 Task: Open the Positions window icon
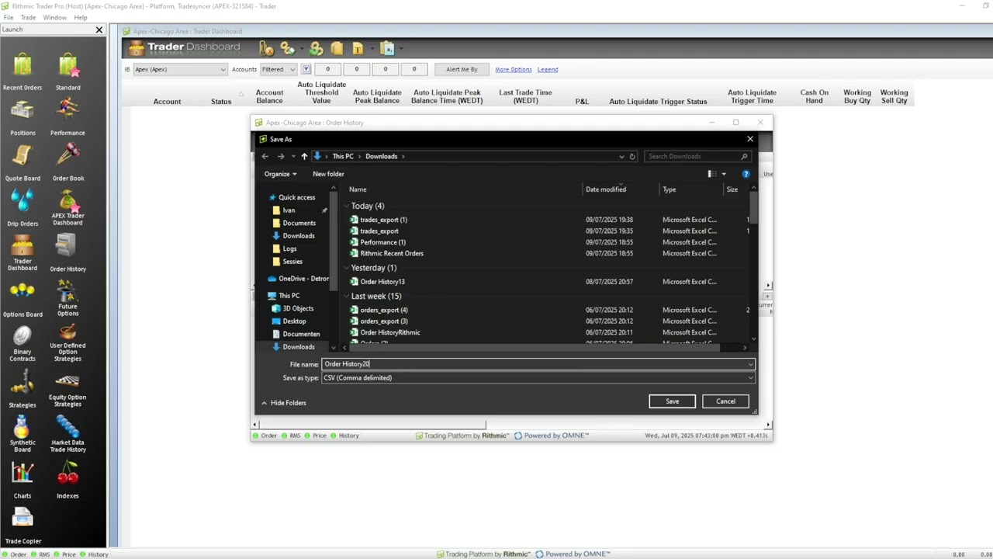[22, 116]
